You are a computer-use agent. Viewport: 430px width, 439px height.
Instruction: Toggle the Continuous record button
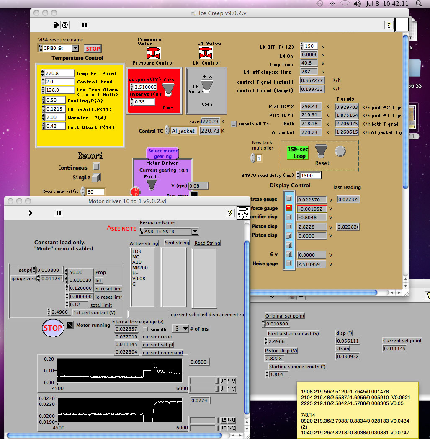[96, 167]
